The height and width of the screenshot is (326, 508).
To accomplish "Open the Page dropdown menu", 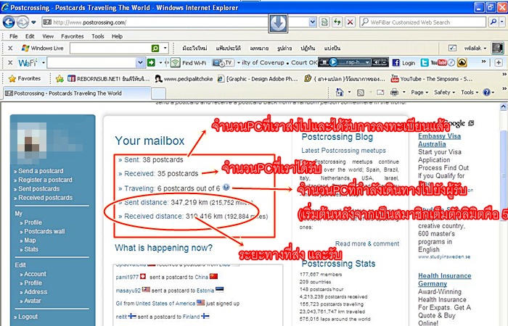I will pyautogui.click(x=419, y=93).
